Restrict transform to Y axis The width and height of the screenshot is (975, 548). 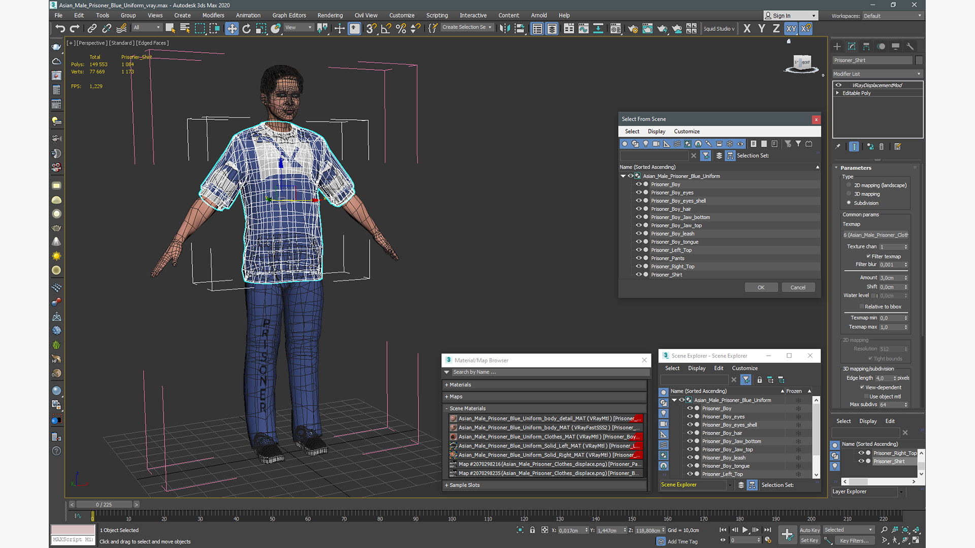click(762, 28)
